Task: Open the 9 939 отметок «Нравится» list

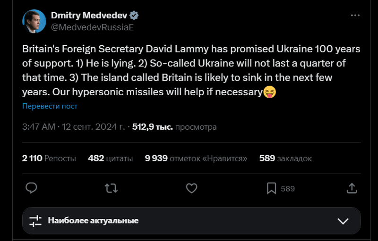Action: pos(196,158)
